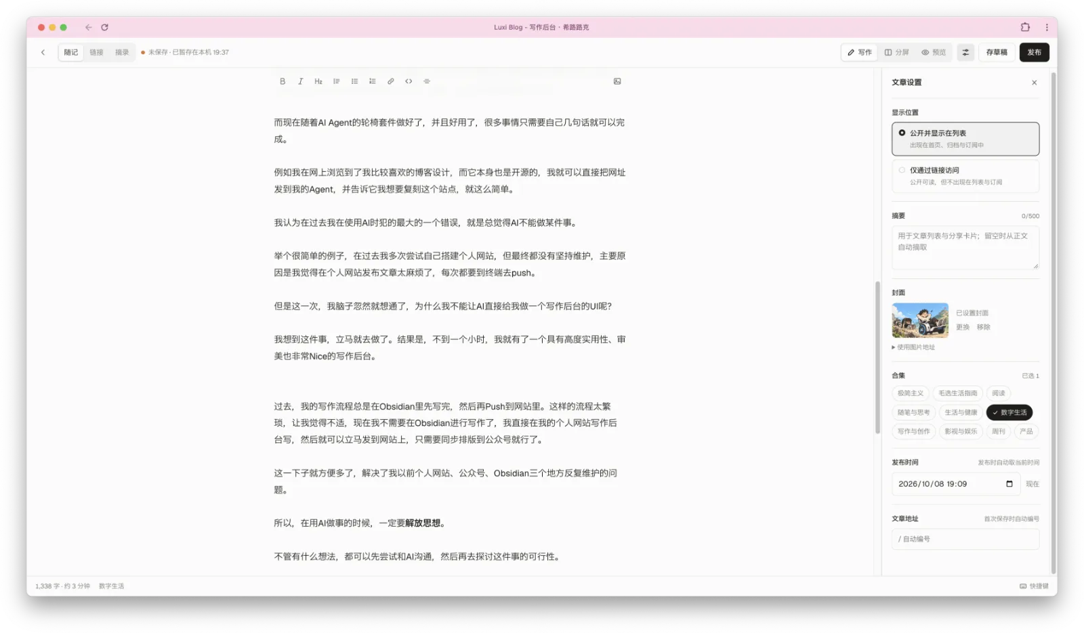
Task: Close the 文章设置 panel
Action: pyautogui.click(x=1034, y=83)
